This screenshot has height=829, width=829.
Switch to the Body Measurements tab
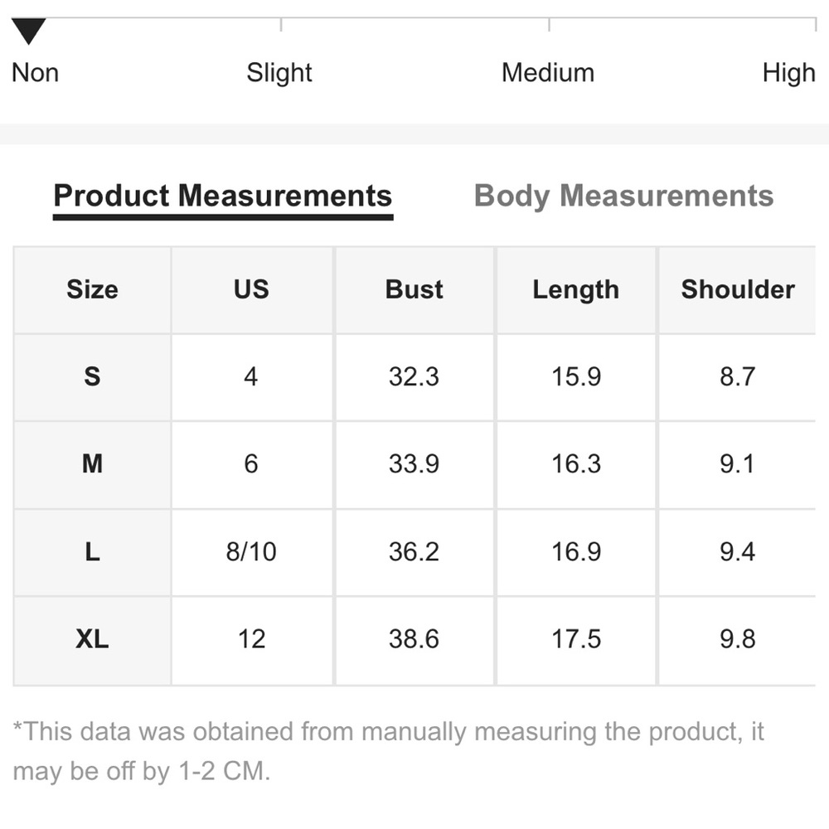(x=623, y=196)
